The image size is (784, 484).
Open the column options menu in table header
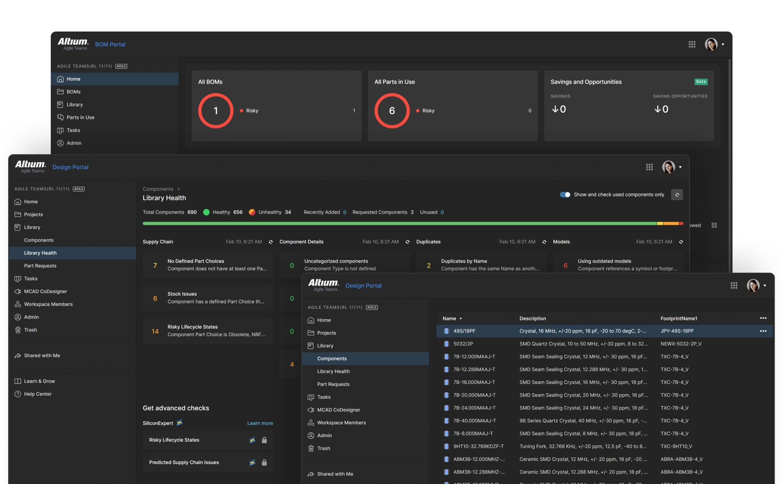763,318
